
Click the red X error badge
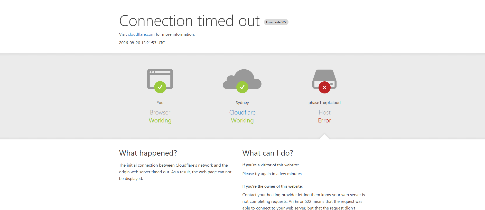[324, 87]
